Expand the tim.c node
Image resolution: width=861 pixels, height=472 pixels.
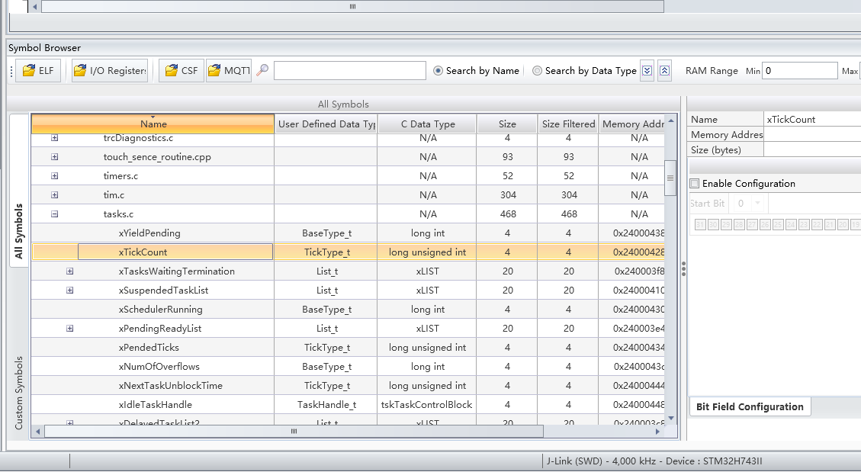54,195
